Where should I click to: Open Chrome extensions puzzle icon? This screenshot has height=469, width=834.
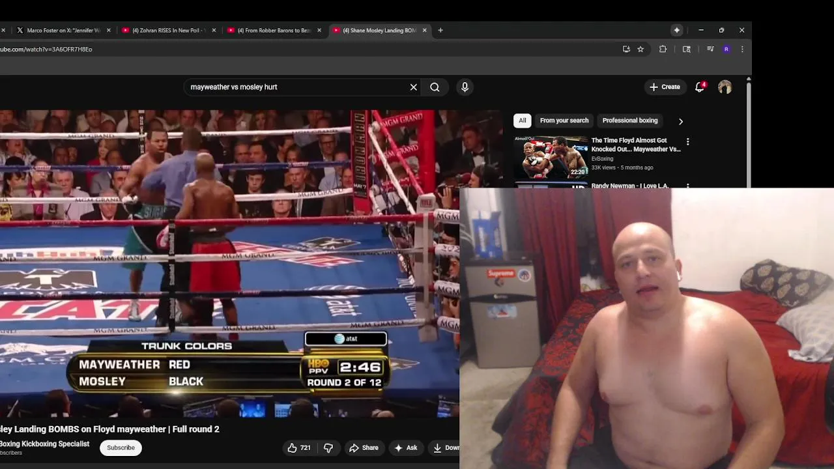[x=663, y=49]
